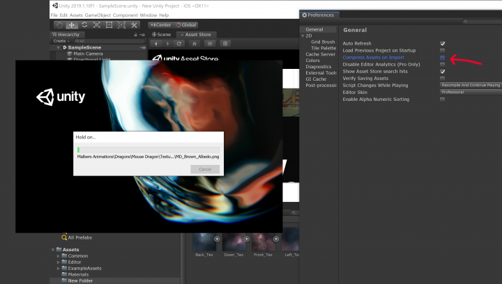Select the Back_Tex texture thumbnail

pos(204,242)
